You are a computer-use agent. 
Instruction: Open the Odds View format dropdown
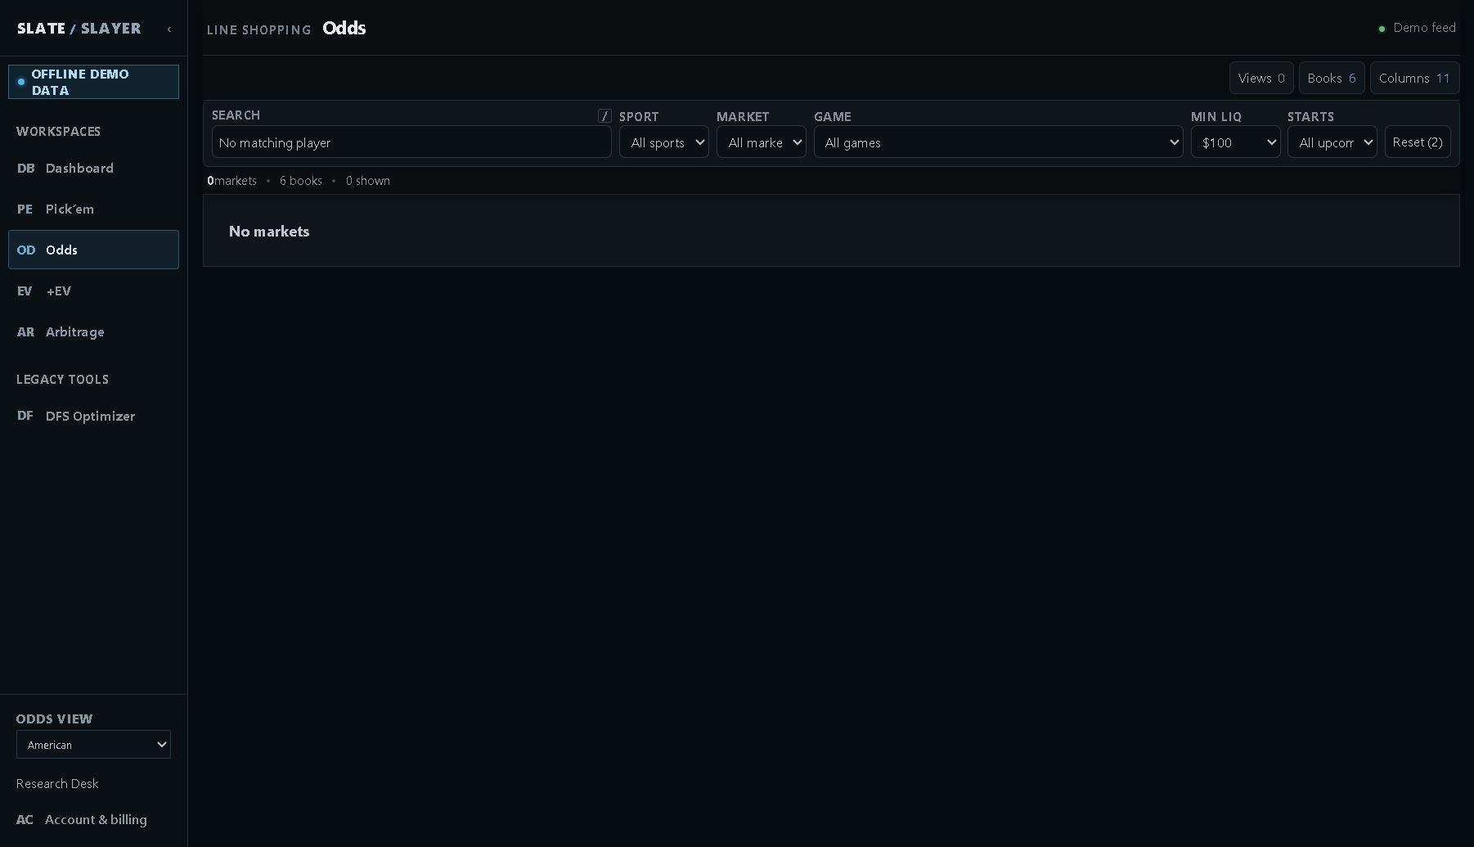click(x=93, y=745)
